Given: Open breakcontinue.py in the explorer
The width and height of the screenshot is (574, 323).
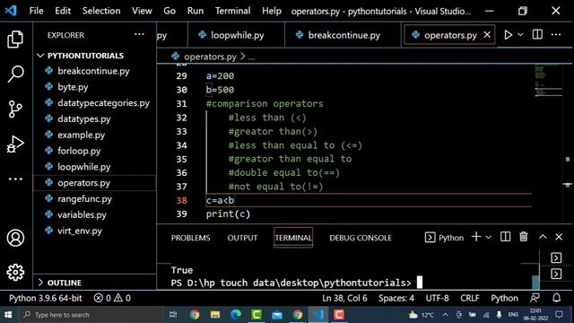Looking at the screenshot, I should (x=93, y=71).
